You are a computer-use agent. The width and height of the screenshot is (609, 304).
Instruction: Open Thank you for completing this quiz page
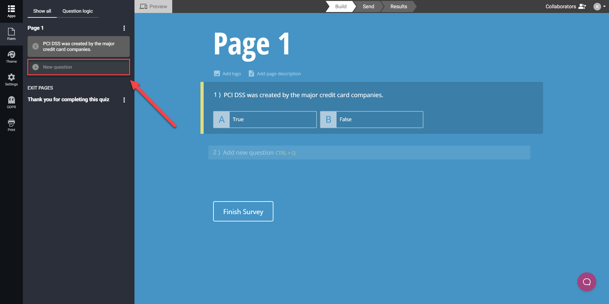pos(68,99)
